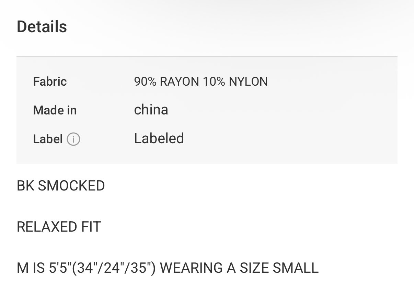Click the word RELAXED

43,227
